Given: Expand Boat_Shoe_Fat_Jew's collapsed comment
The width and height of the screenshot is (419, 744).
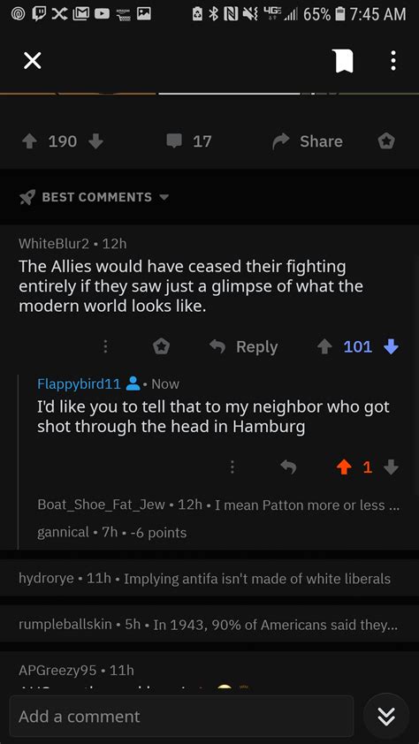Looking at the screenshot, I should click(218, 505).
